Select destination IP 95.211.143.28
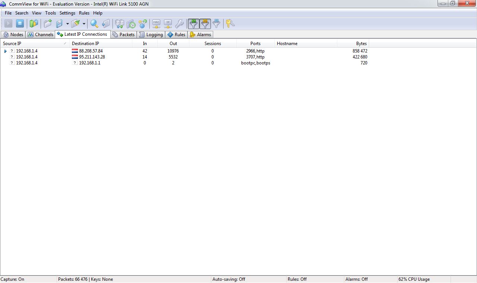477x283 pixels. pyautogui.click(x=92, y=57)
